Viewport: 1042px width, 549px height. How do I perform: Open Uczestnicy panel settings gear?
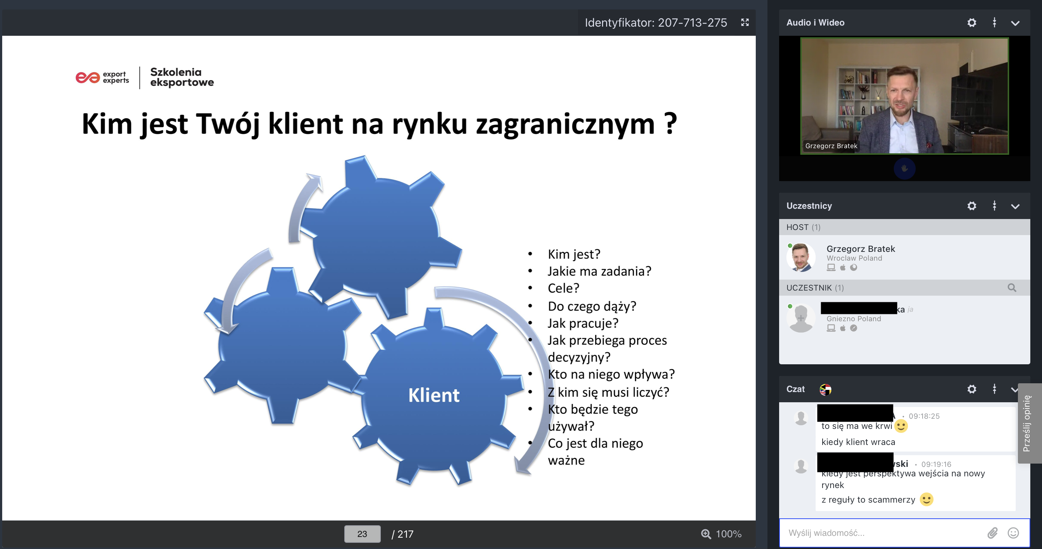tap(972, 206)
